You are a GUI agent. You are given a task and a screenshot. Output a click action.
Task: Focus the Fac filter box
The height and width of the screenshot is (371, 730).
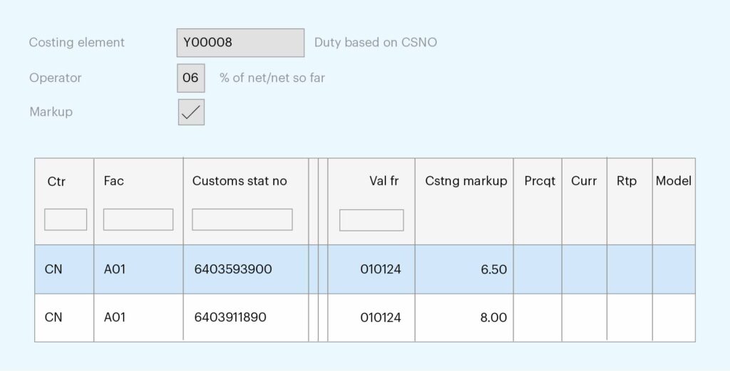click(138, 219)
